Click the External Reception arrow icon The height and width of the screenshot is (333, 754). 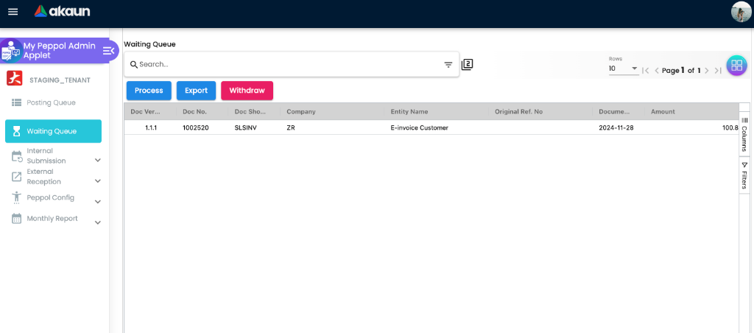[17, 177]
